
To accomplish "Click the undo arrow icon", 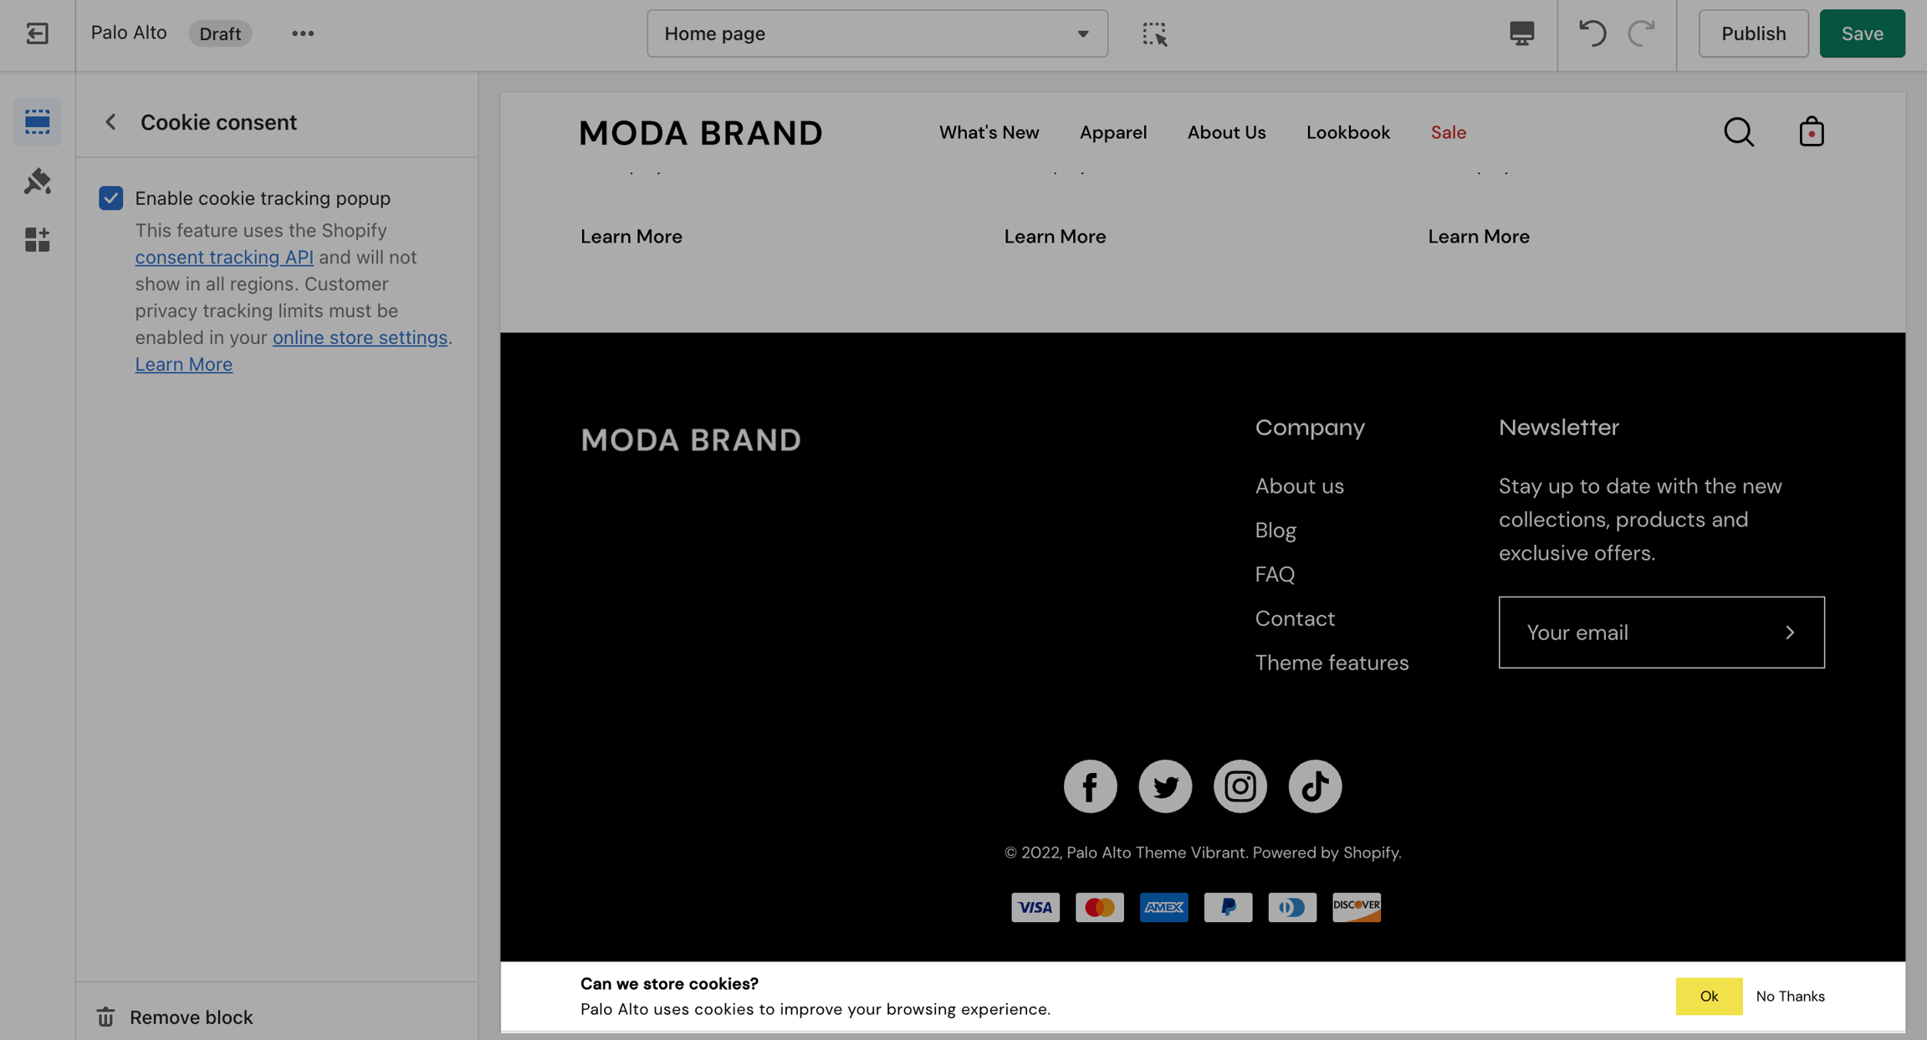I will click(1592, 33).
